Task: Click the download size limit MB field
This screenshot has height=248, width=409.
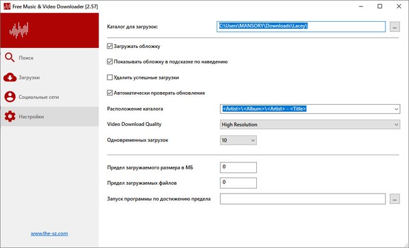Action: pos(238,167)
